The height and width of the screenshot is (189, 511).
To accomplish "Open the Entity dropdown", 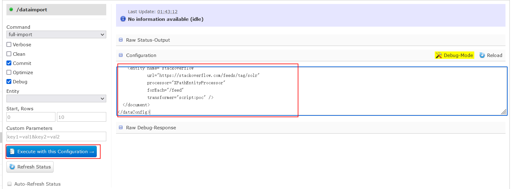I will [56, 99].
